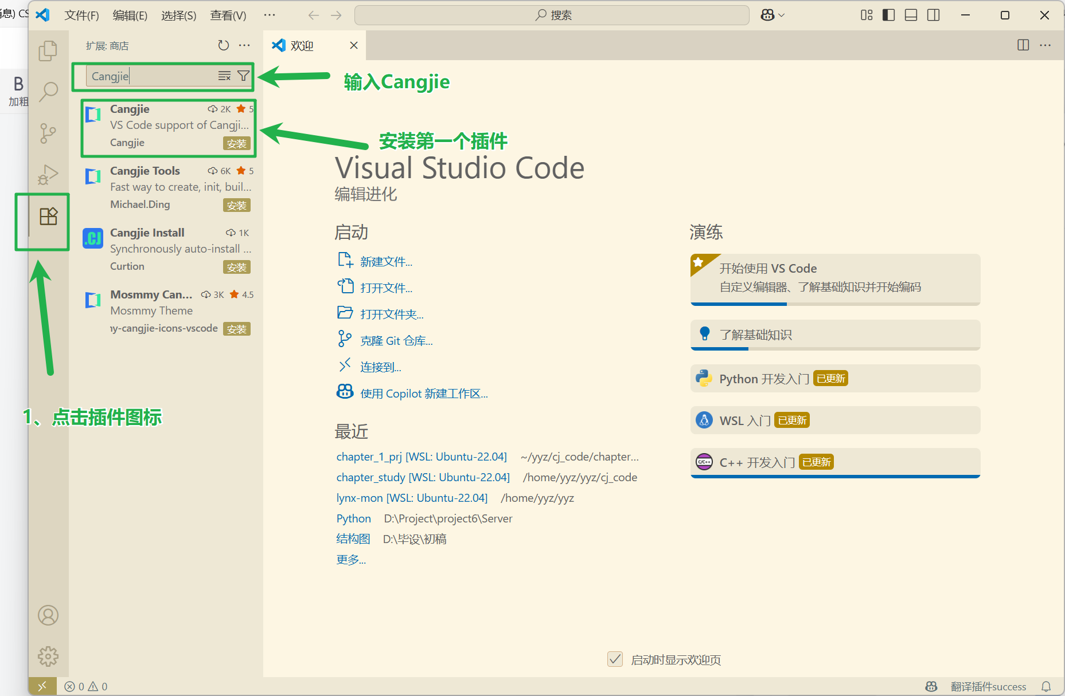Open extensions view more actions menu
Screen dimensions: 1065x696
point(244,45)
